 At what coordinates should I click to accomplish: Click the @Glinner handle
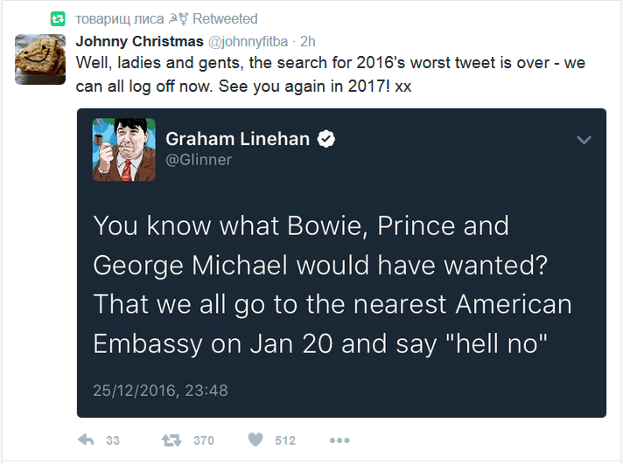pos(199,160)
